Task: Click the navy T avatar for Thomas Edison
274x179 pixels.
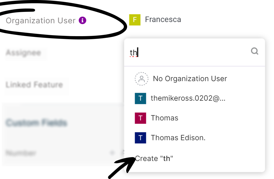Action: pos(141,138)
